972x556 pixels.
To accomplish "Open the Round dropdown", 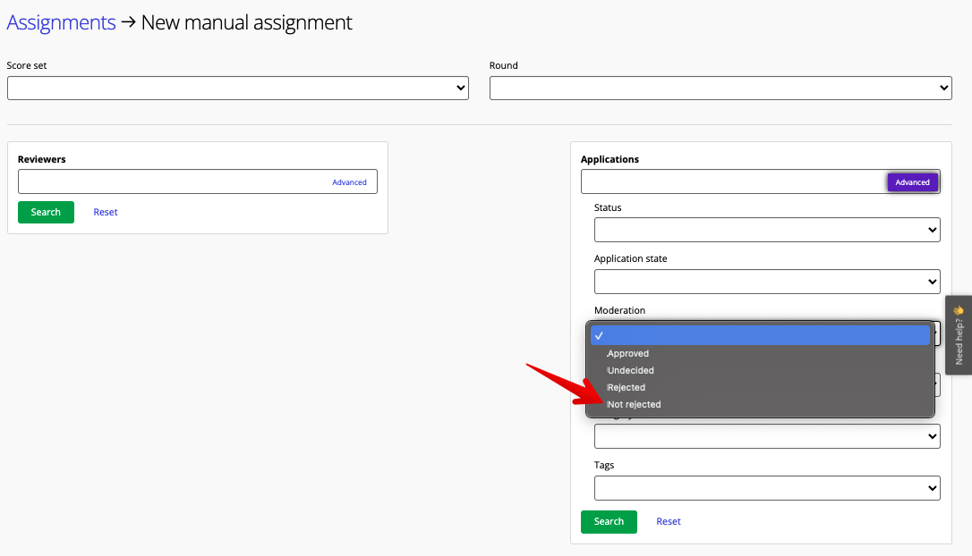I will pos(720,88).
